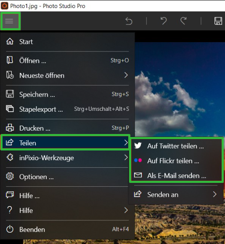The image size is (225, 244).
Task: Select the Flickr dots icon
Action: pyautogui.click(x=138, y=160)
